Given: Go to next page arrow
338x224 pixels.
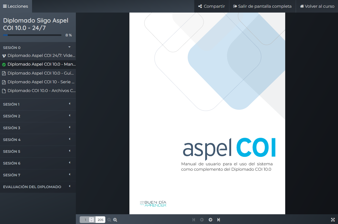Looking at the screenshot, I should 210,220.
